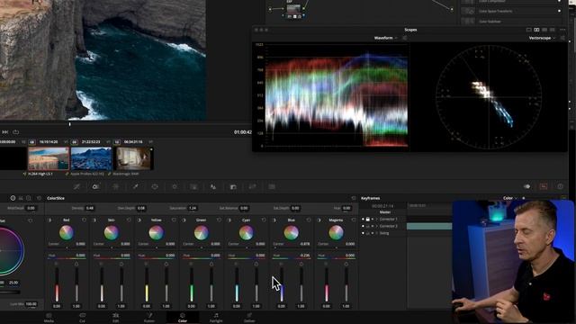Expand the Sizing keyframe track
Image resolution: width=576 pixels, height=324 pixels.
click(x=376, y=233)
